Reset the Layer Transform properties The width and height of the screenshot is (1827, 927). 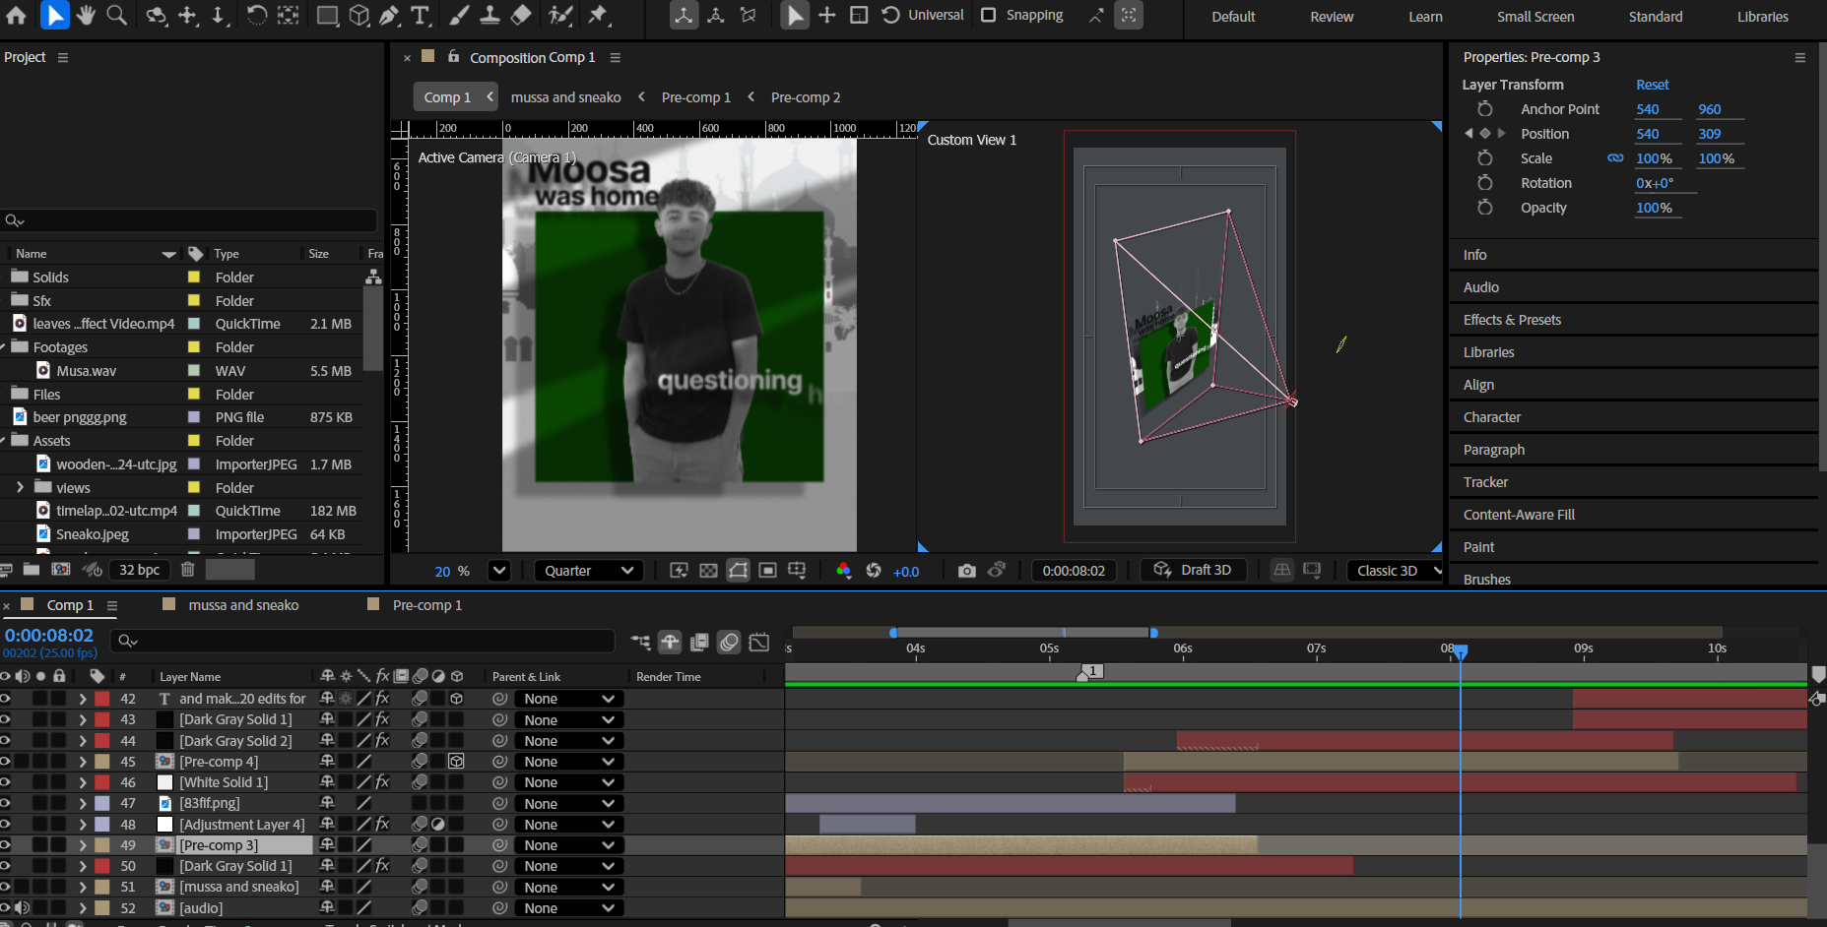click(x=1652, y=85)
